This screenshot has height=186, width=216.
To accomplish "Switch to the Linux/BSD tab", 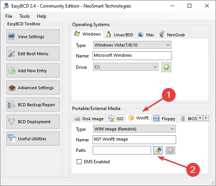I will (120, 35).
